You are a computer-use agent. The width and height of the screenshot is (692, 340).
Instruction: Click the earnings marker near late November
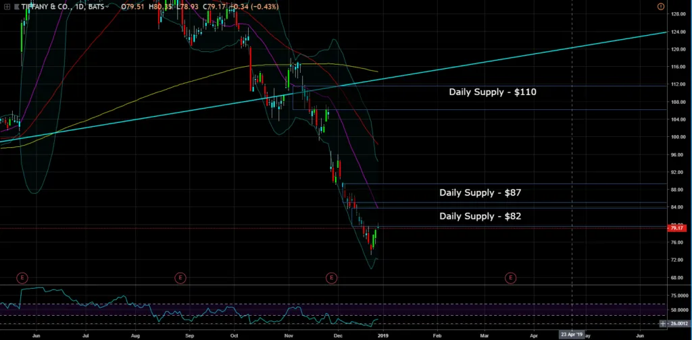click(x=331, y=277)
